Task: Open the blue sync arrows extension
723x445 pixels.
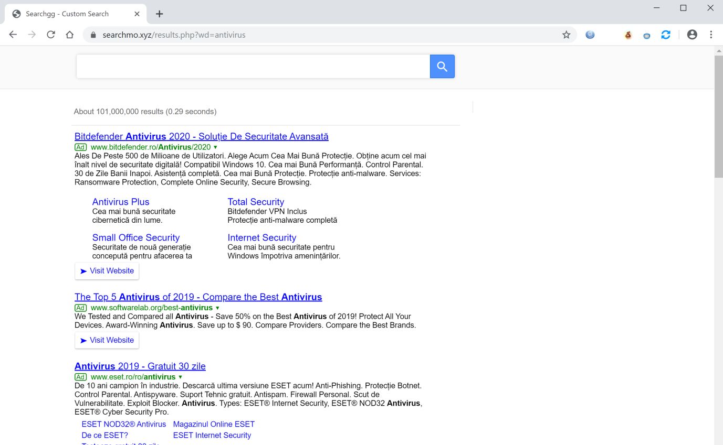Action: (666, 35)
